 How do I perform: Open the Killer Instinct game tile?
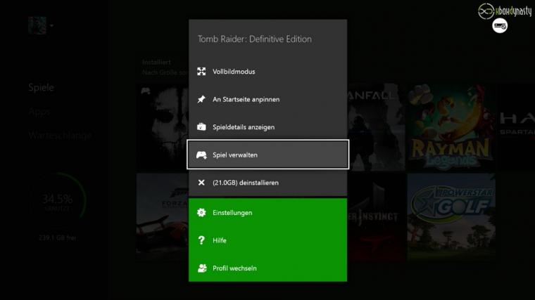(376, 217)
